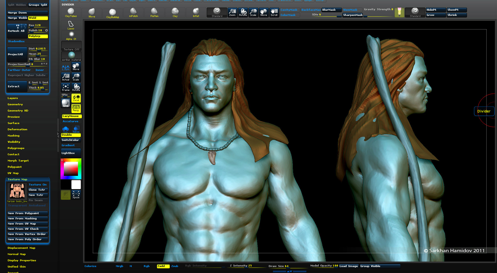This screenshot has height=273, width=497.
Task: Click the Actual size icon
Action: click(66, 77)
